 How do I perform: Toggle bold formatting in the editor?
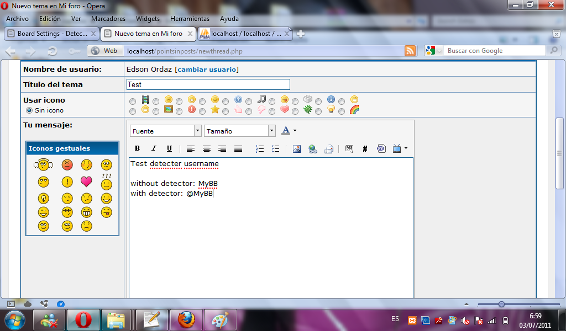pyautogui.click(x=137, y=148)
